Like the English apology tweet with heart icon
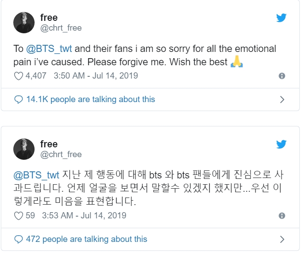 pyautogui.click(x=19, y=76)
